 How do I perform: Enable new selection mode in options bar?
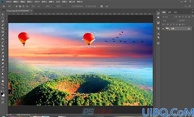pos(16,6)
